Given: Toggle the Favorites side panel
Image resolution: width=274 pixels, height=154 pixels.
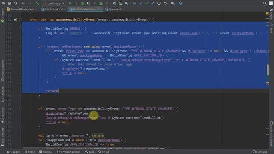Looking at the screenshot, I should click(x=3, y=115).
